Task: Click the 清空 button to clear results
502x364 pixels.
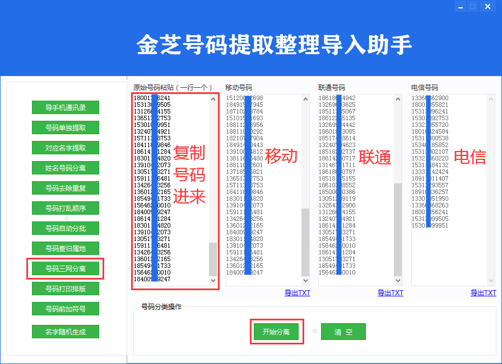Action: pos(343,331)
